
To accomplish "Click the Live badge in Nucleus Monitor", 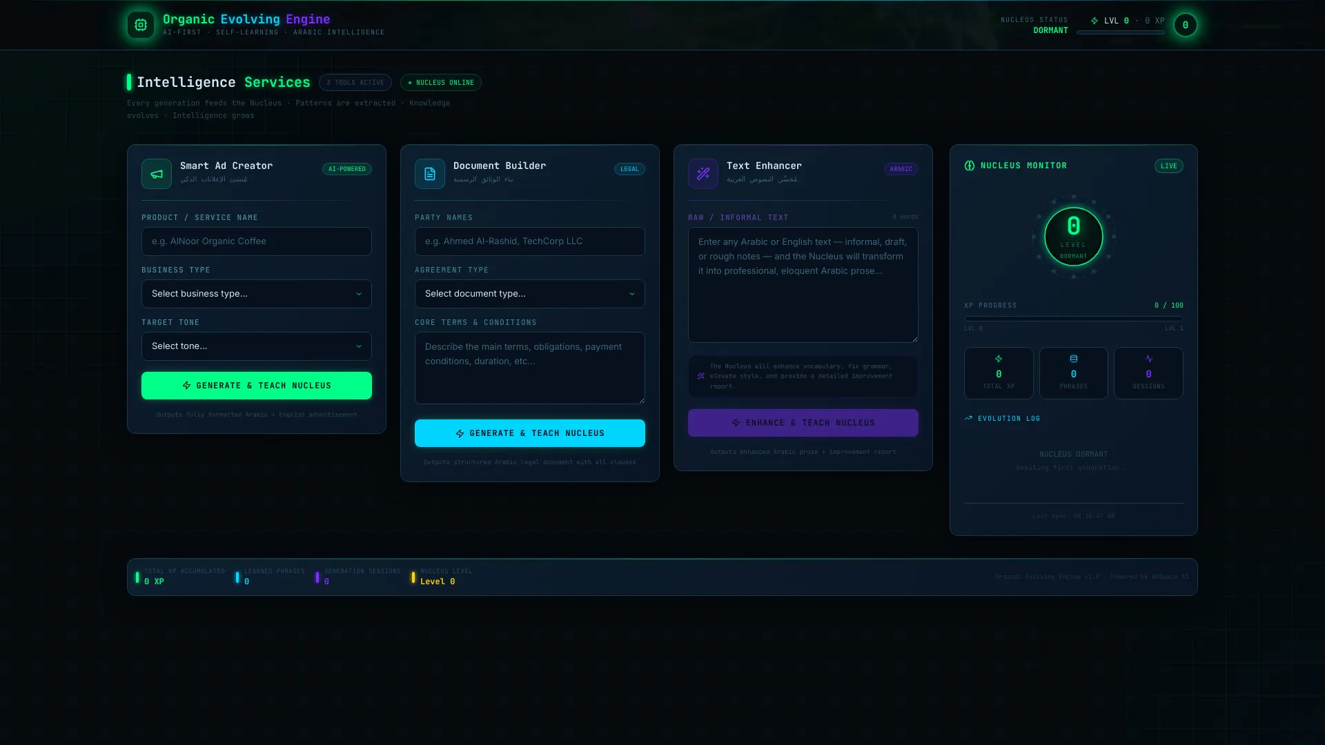I will 1169,166.
